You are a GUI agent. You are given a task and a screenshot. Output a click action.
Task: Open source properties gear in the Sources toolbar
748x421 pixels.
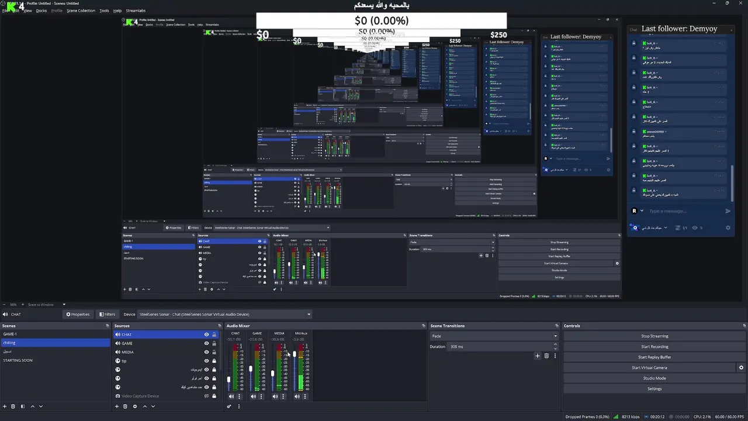pyautogui.click(x=135, y=406)
